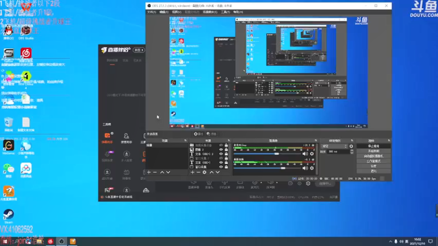Open 文件(F) menu in OBS

152,12
